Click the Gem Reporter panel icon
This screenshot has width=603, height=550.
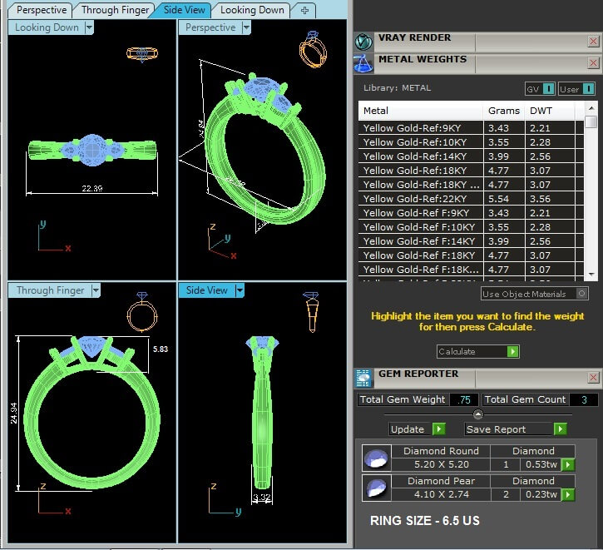(363, 379)
